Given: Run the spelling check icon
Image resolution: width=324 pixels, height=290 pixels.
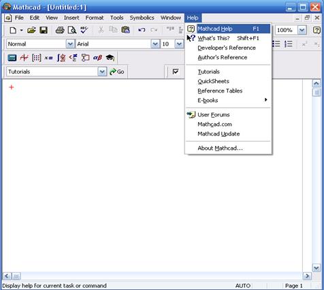Looking at the screenshot, I should point(84,30).
